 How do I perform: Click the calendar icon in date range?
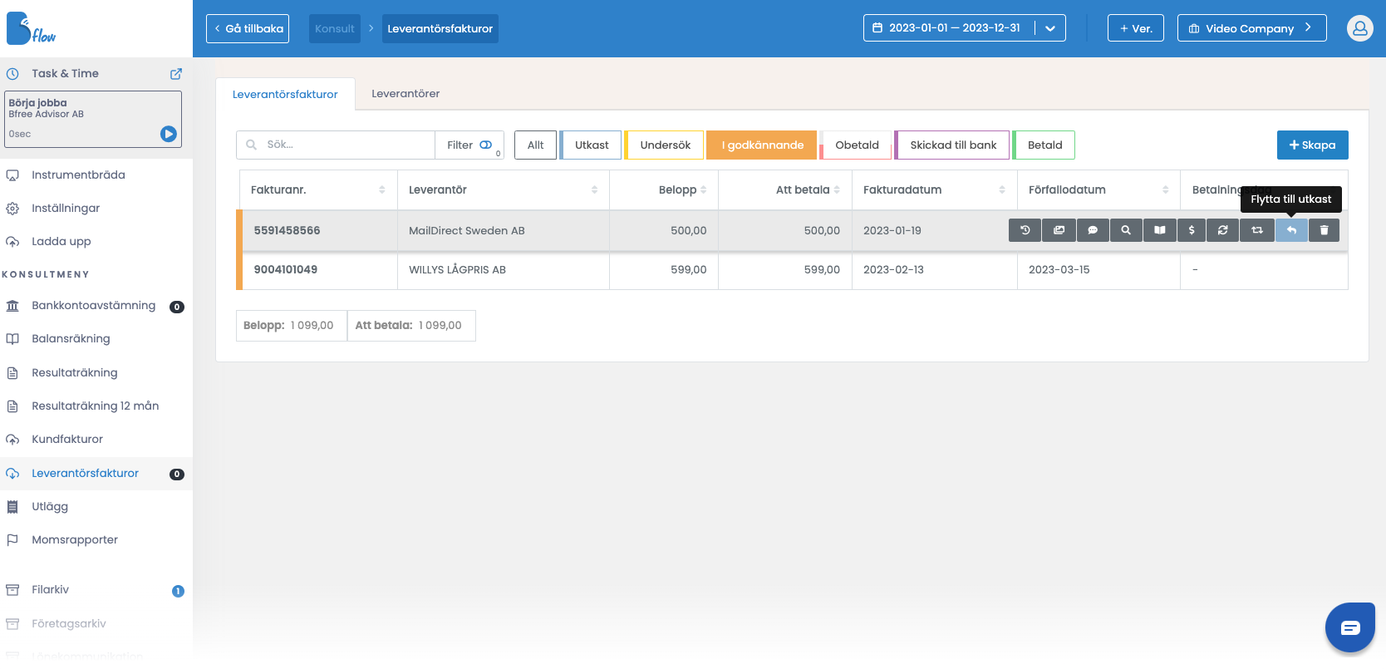(877, 28)
